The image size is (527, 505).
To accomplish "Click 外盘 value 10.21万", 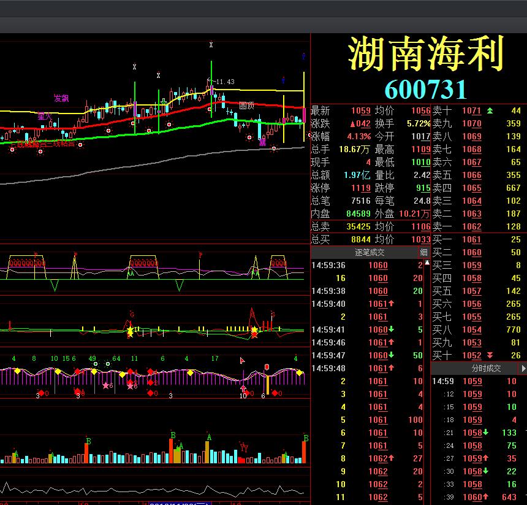I will pyautogui.click(x=414, y=214).
